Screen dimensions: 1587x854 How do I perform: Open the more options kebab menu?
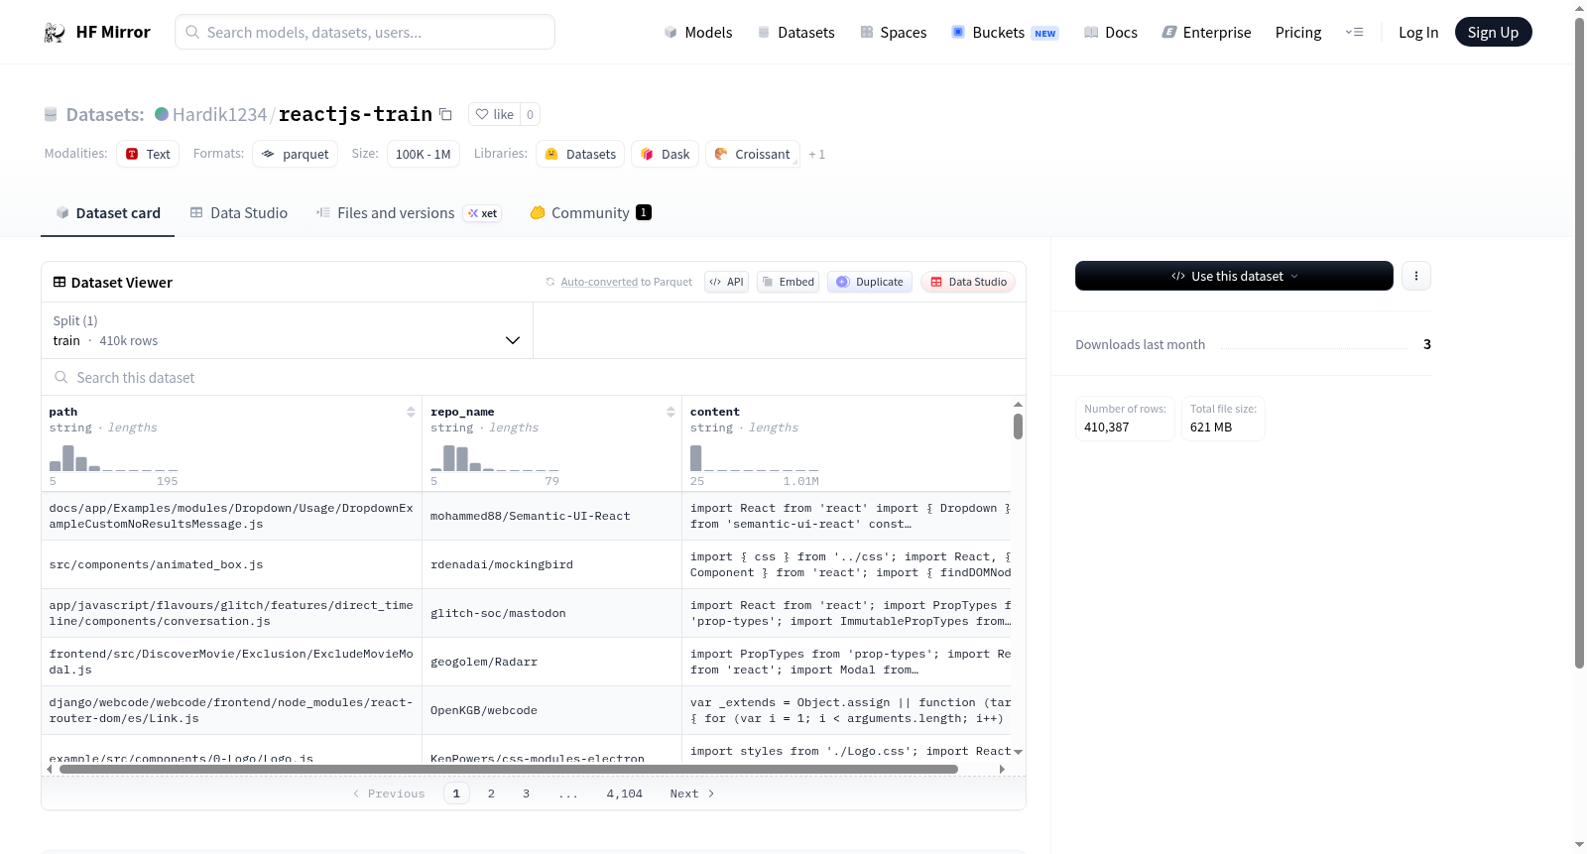pyautogui.click(x=1416, y=276)
